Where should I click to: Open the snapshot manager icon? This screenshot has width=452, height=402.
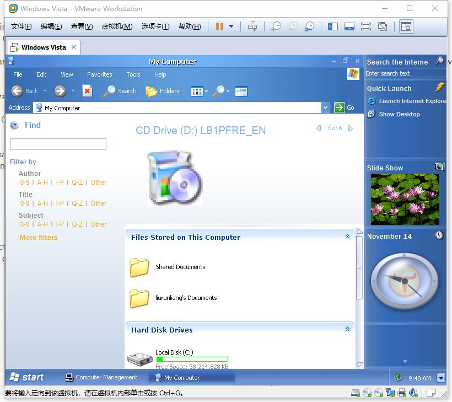310,26
